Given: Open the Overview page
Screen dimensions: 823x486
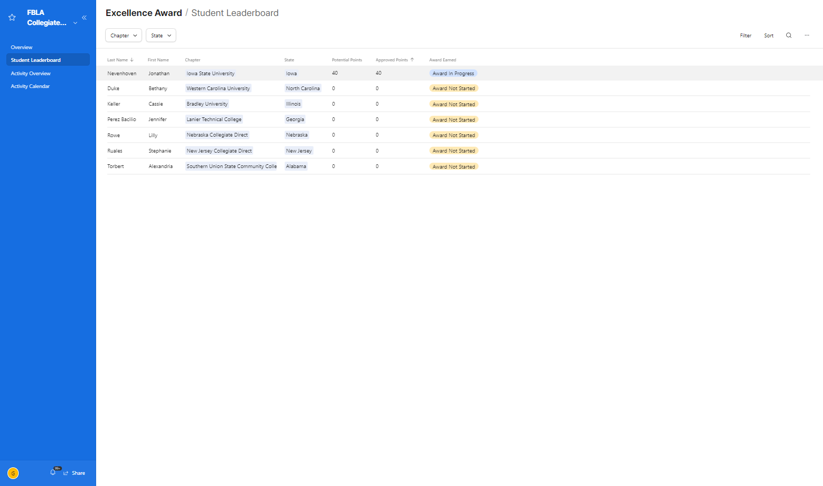Looking at the screenshot, I should [22, 47].
